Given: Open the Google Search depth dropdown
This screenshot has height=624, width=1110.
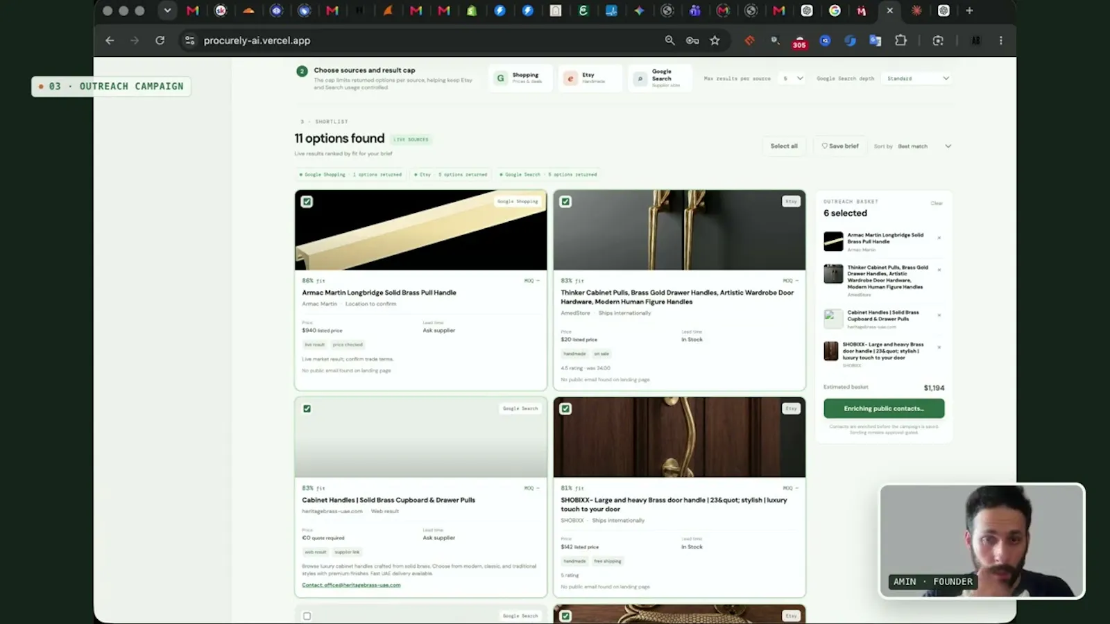Looking at the screenshot, I should [917, 78].
